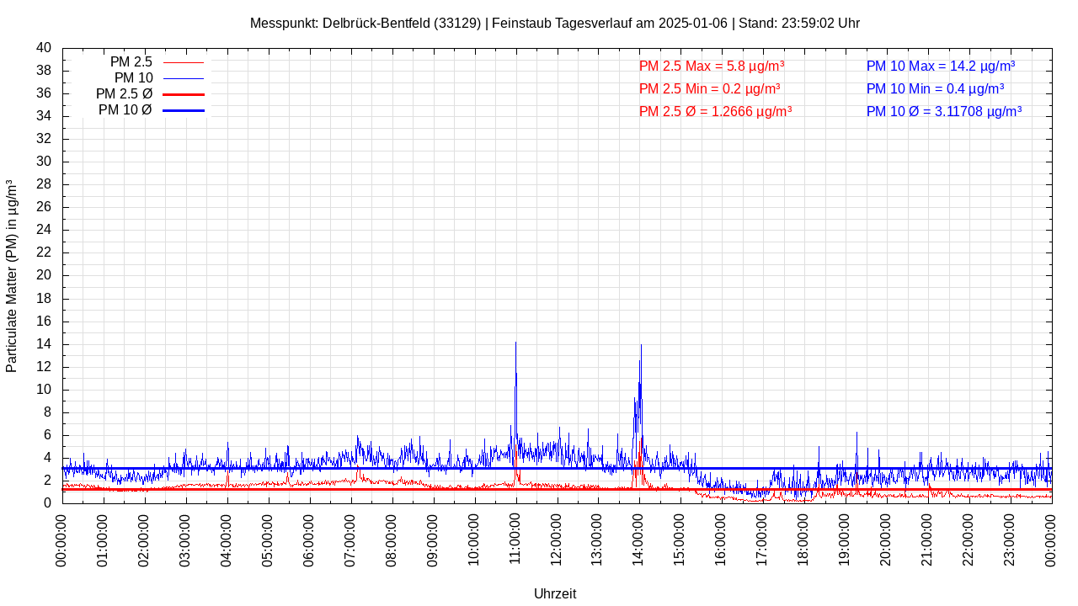This screenshot has width=1078, height=606.
Task: Click the Uhrzeit x-axis title
Action: (555, 593)
